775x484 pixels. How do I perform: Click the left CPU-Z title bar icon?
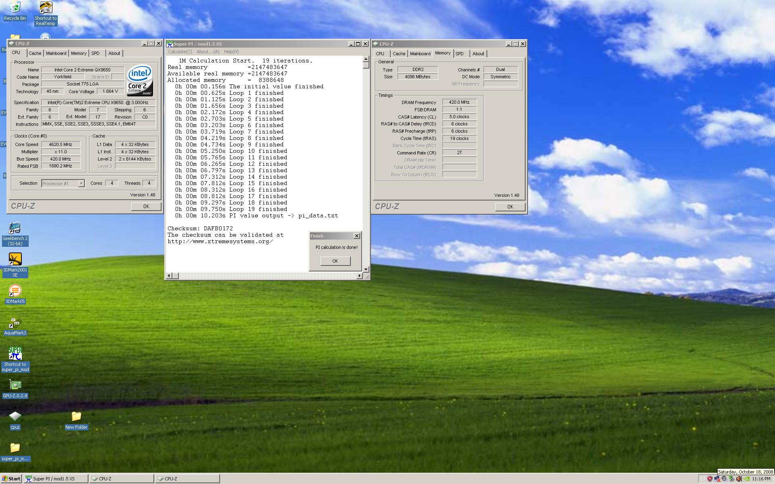tap(11, 44)
